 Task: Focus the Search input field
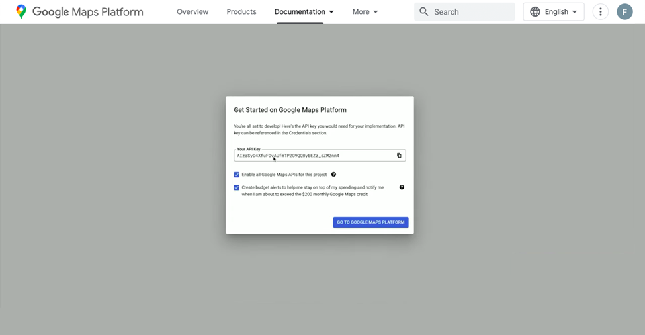(464, 11)
